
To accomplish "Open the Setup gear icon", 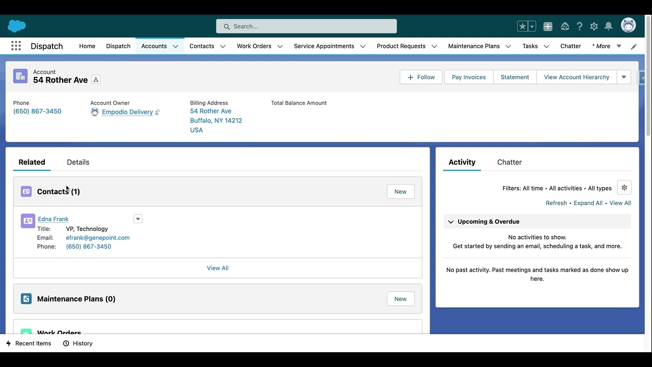I will [x=594, y=27].
